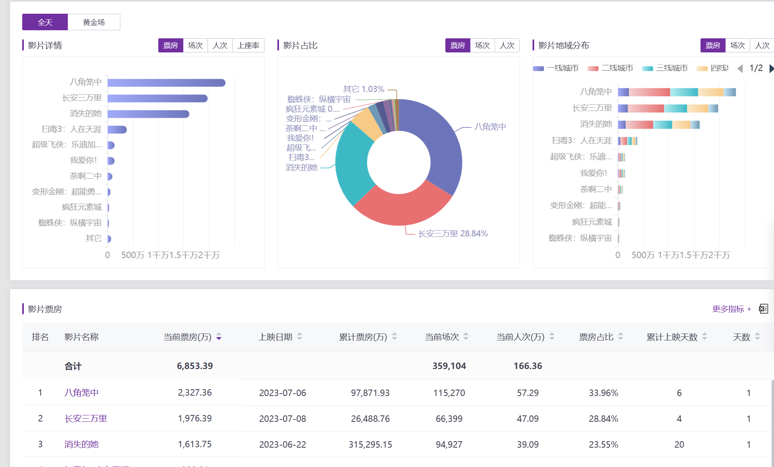Go to previous legend page arrow
This screenshot has height=467, width=774.
[740, 69]
